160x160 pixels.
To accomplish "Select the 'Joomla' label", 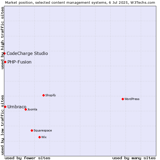I will pyautogui.click(x=32, y=109).
